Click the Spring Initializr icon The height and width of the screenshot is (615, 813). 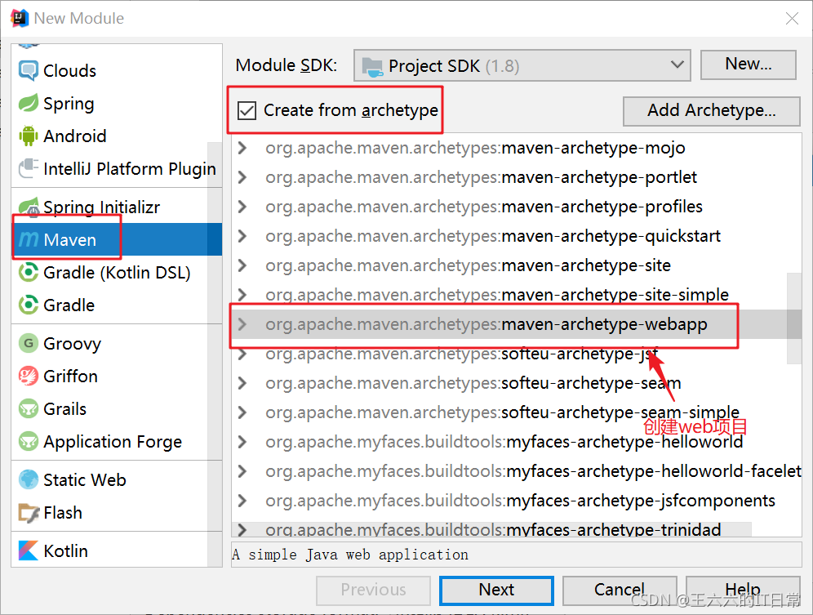tap(28, 207)
